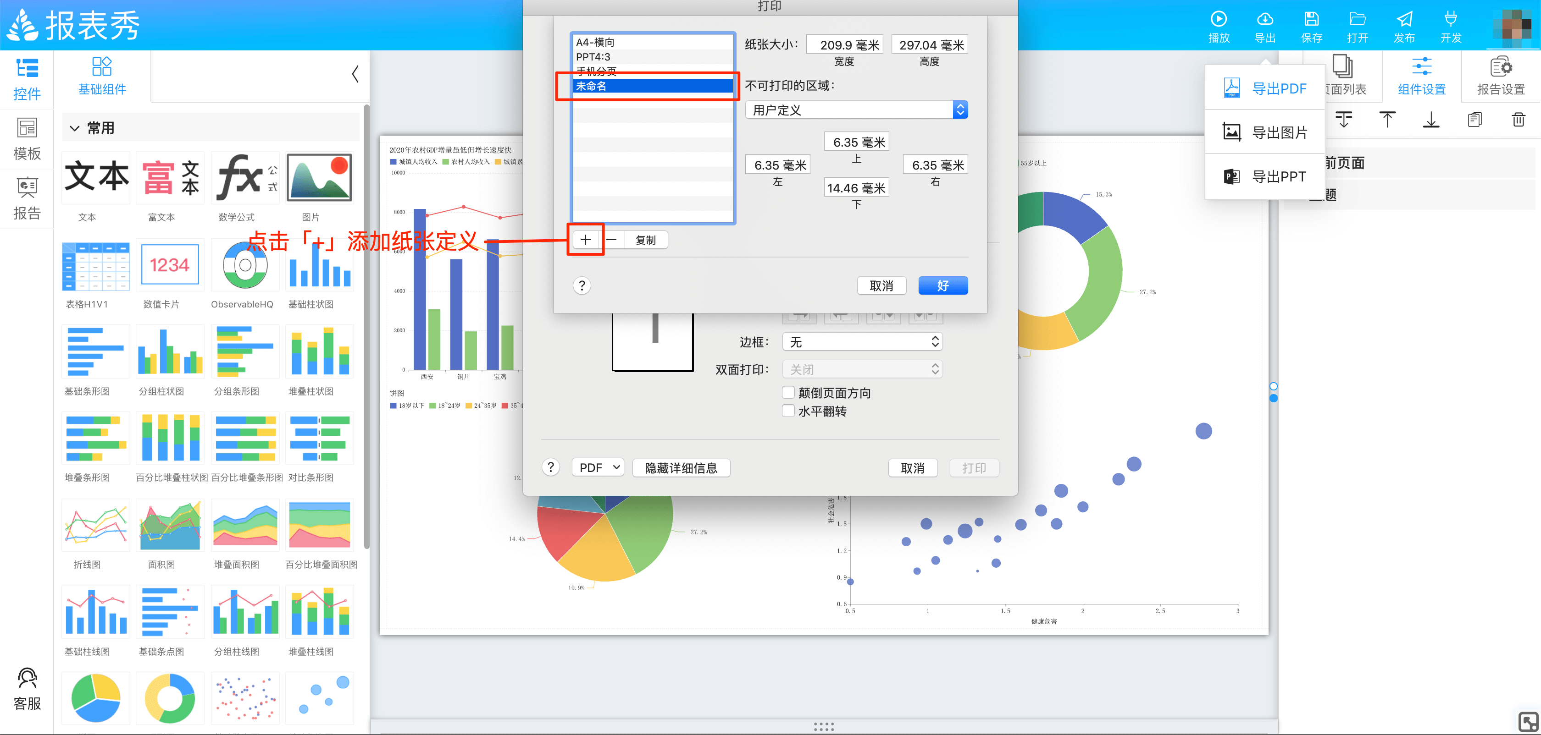Collapse the component panel with left chevron
The width and height of the screenshot is (1541, 735).
(x=355, y=74)
